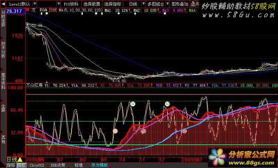Click the MA2: 10.035 value

[145, 10]
